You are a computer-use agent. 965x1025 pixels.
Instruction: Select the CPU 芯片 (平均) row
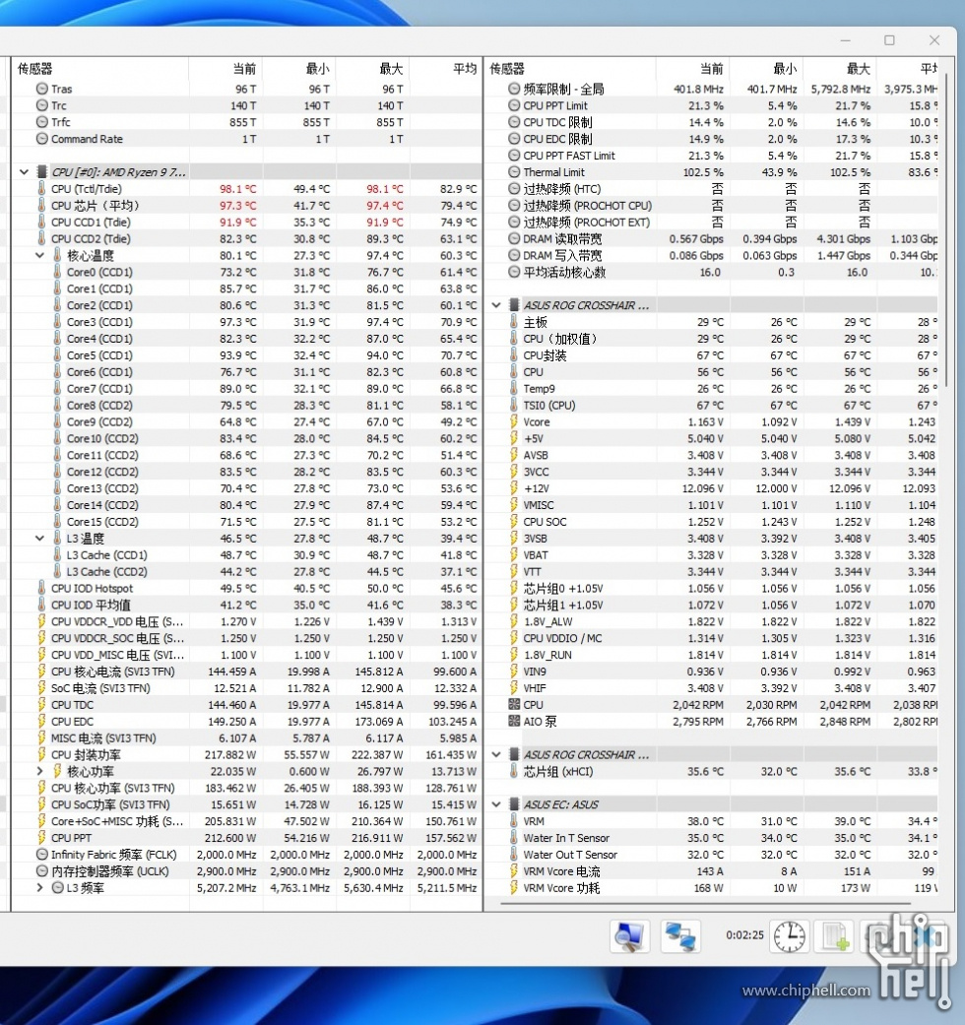[246, 205]
